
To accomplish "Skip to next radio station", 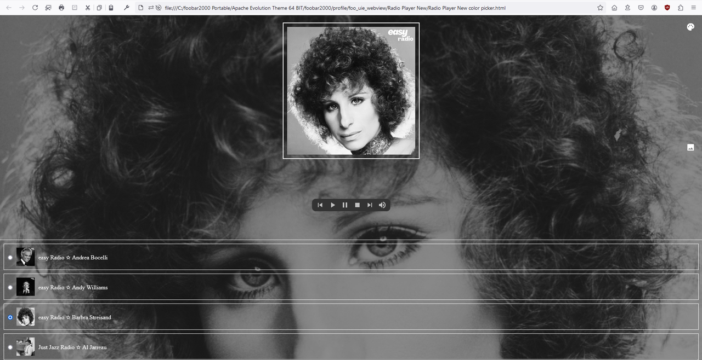I will 370,205.
